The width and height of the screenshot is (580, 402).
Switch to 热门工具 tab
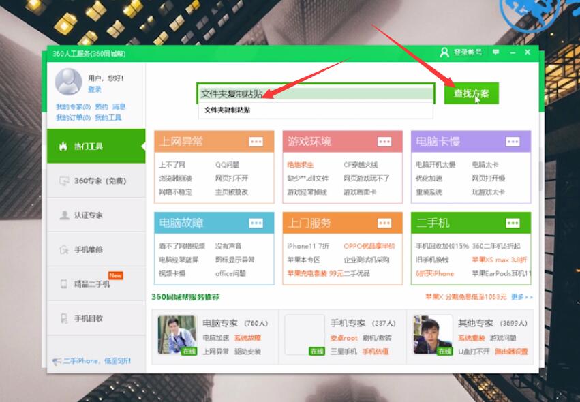96,146
